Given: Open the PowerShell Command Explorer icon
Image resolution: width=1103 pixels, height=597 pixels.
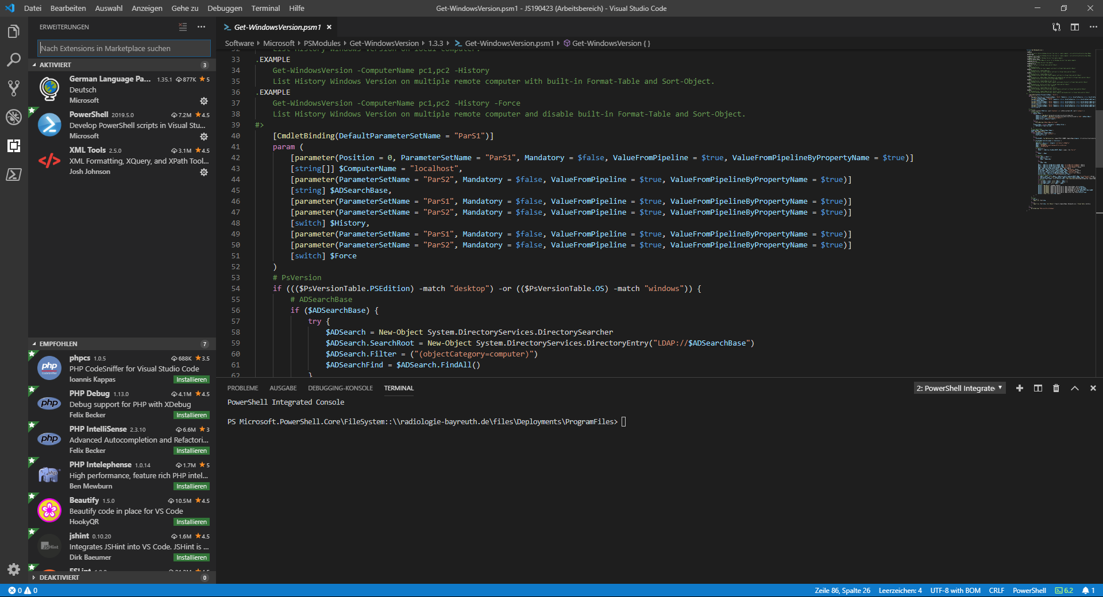Looking at the screenshot, I should [x=14, y=175].
